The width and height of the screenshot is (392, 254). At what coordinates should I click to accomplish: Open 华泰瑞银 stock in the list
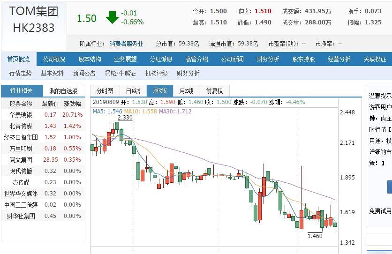click(x=21, y=115)
